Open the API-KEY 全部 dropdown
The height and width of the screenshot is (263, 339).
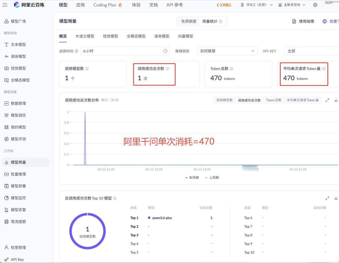click(x=311, y=51)
